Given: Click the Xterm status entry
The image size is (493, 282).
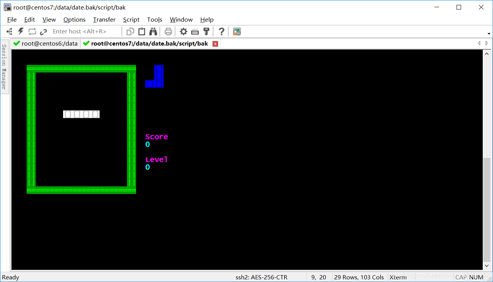Looking at the screenshot, I should (x=398, y=277).
